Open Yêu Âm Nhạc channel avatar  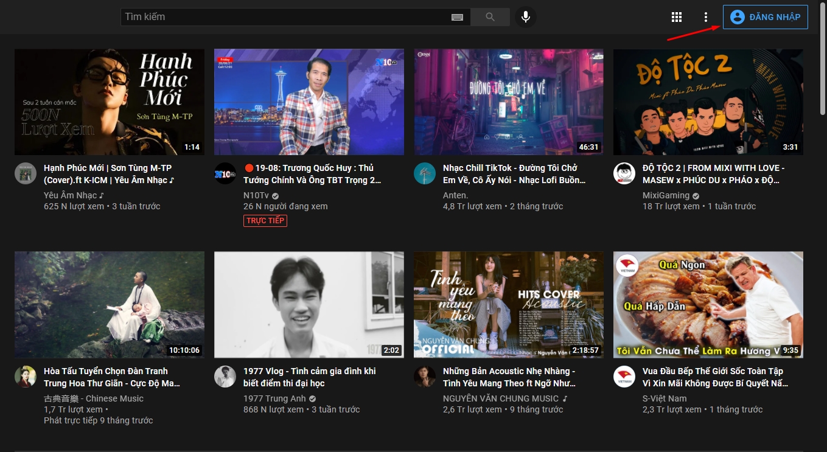[x=26, y=173]
